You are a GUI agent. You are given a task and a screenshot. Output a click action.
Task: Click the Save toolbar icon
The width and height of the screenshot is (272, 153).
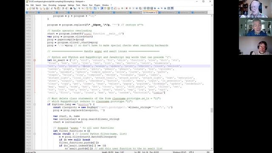click(34, 8)
